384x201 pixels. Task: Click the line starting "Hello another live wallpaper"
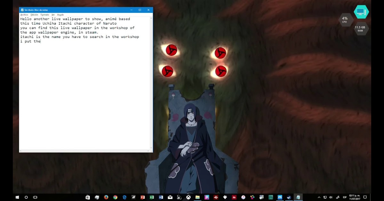click(x=75, y=19)
